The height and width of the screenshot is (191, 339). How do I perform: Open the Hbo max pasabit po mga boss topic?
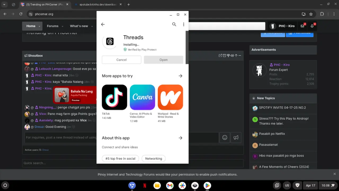pyautogui.click(x=281, y=156)
